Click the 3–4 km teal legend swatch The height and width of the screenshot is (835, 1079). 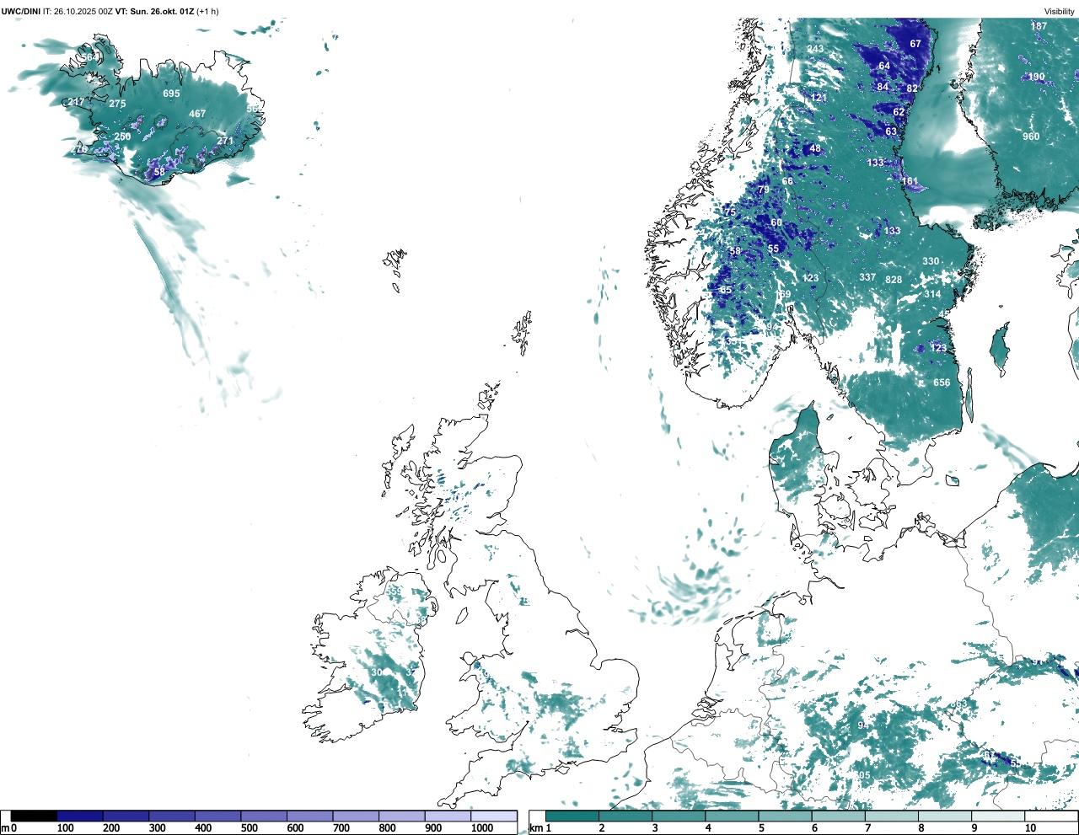pyautogui.click(x=679, y=816)
